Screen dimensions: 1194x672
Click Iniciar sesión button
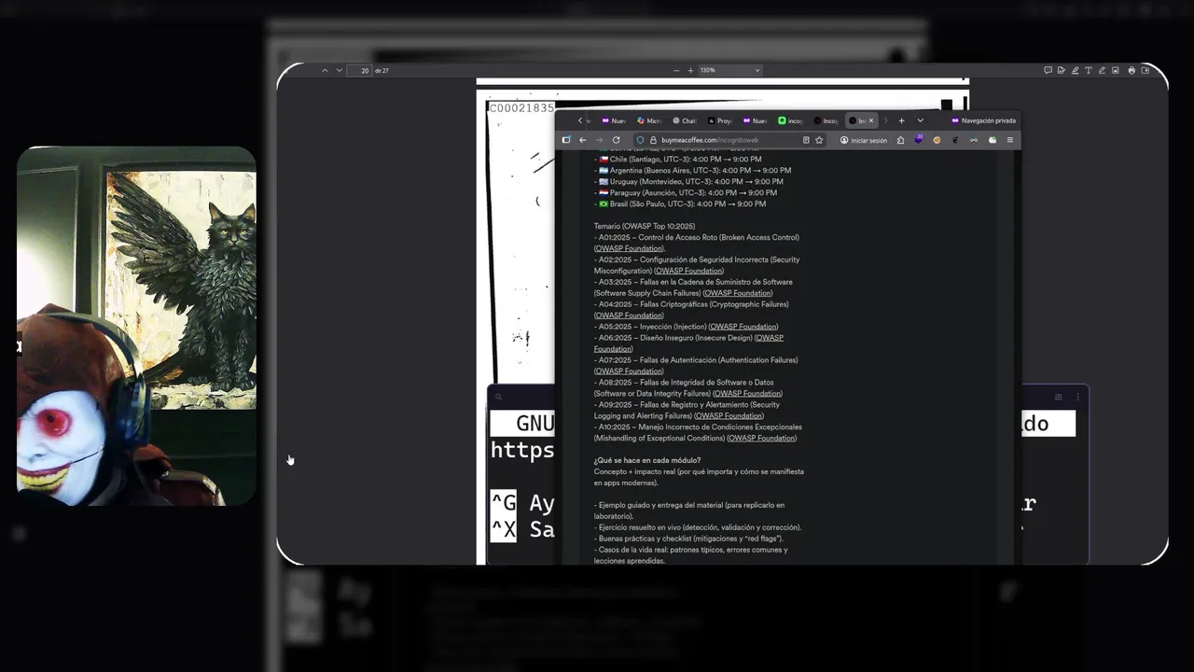pos(864,140)
